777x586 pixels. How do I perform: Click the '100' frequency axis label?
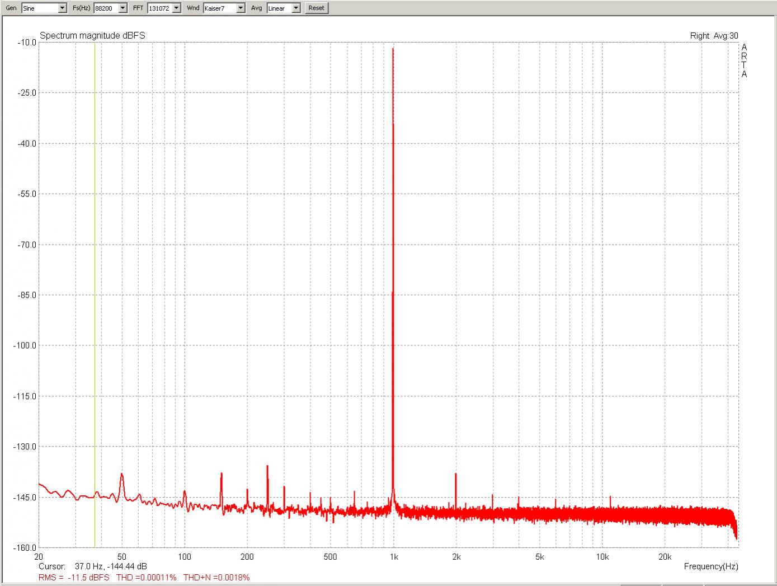(185, 557)
